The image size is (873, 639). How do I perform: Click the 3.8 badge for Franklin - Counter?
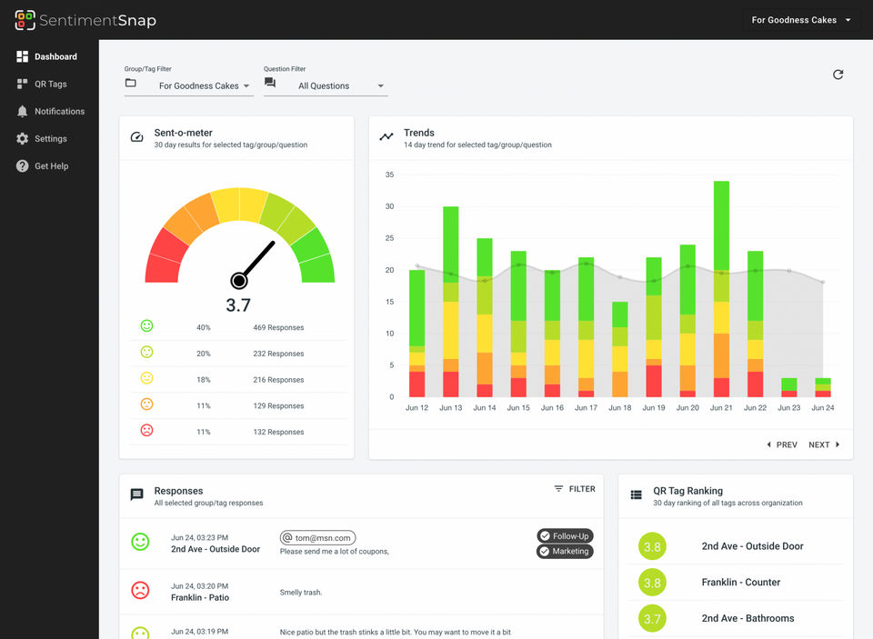point(652,583)
